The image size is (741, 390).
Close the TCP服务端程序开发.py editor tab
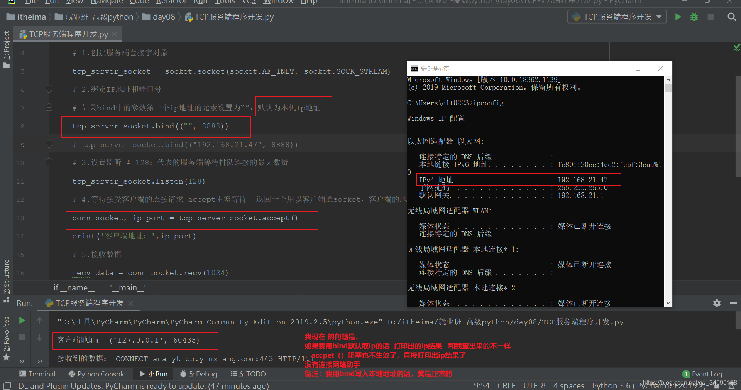[115, 34]
